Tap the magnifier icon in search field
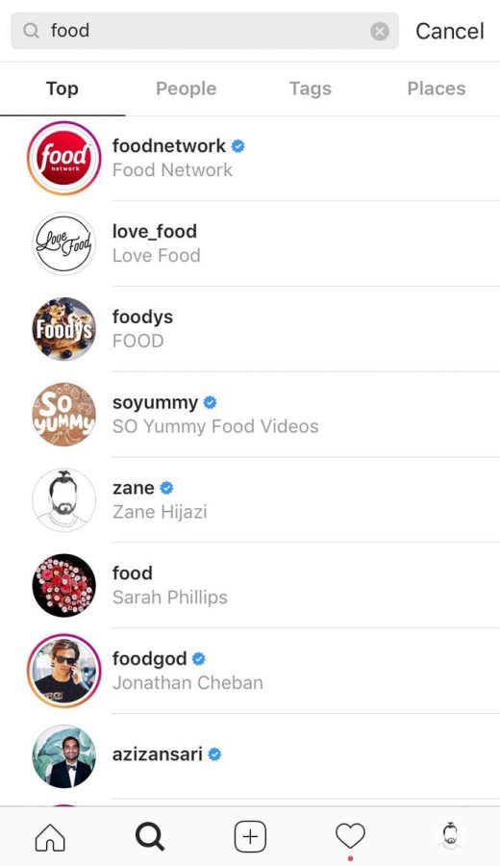 32,31
